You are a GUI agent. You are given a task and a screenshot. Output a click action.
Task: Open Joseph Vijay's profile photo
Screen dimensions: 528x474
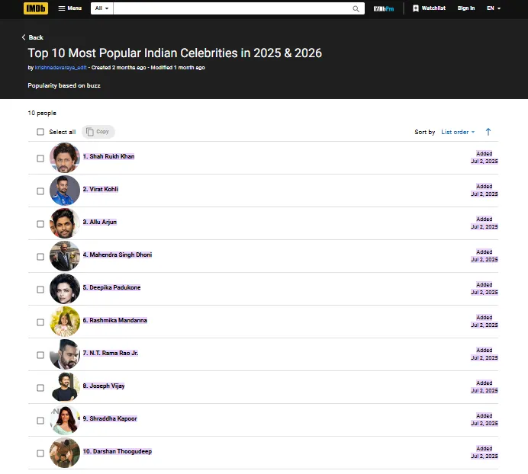click(x=65, y=387)
